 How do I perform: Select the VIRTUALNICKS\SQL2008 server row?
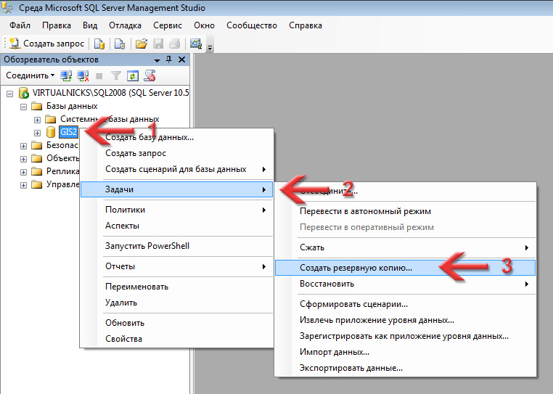pos(111,93)
